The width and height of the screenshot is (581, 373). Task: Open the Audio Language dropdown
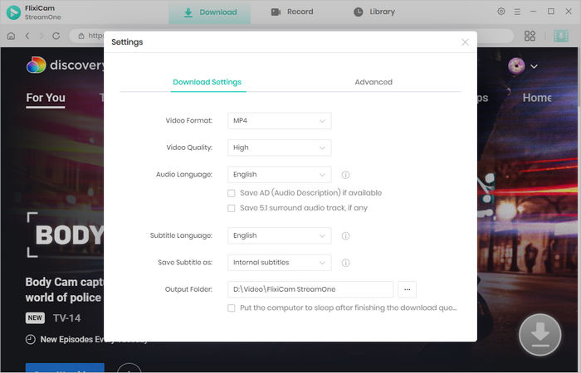[x=280, y=175]
